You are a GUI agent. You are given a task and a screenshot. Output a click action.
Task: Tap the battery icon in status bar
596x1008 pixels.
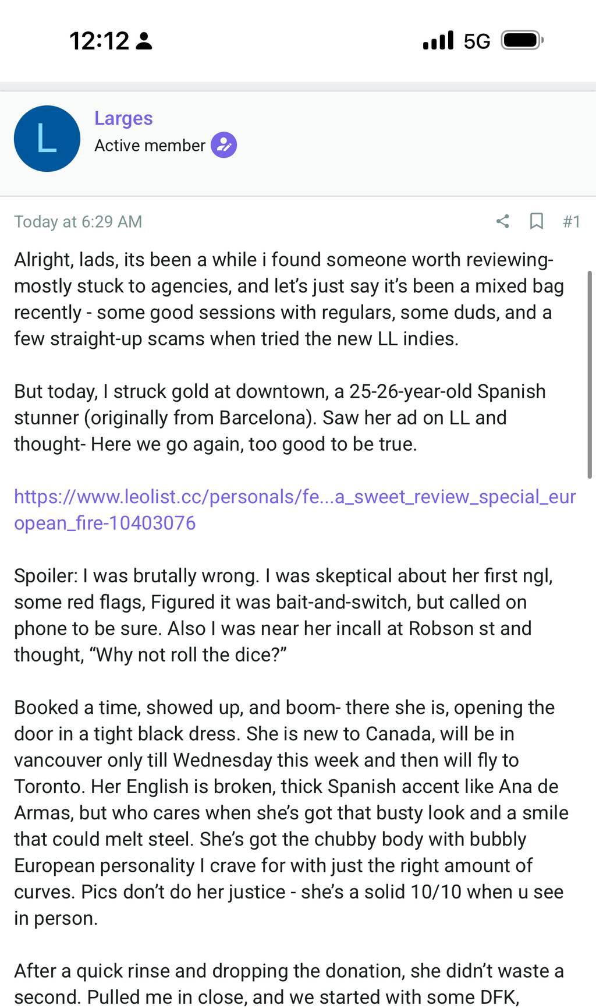click(x=522, y=41)
